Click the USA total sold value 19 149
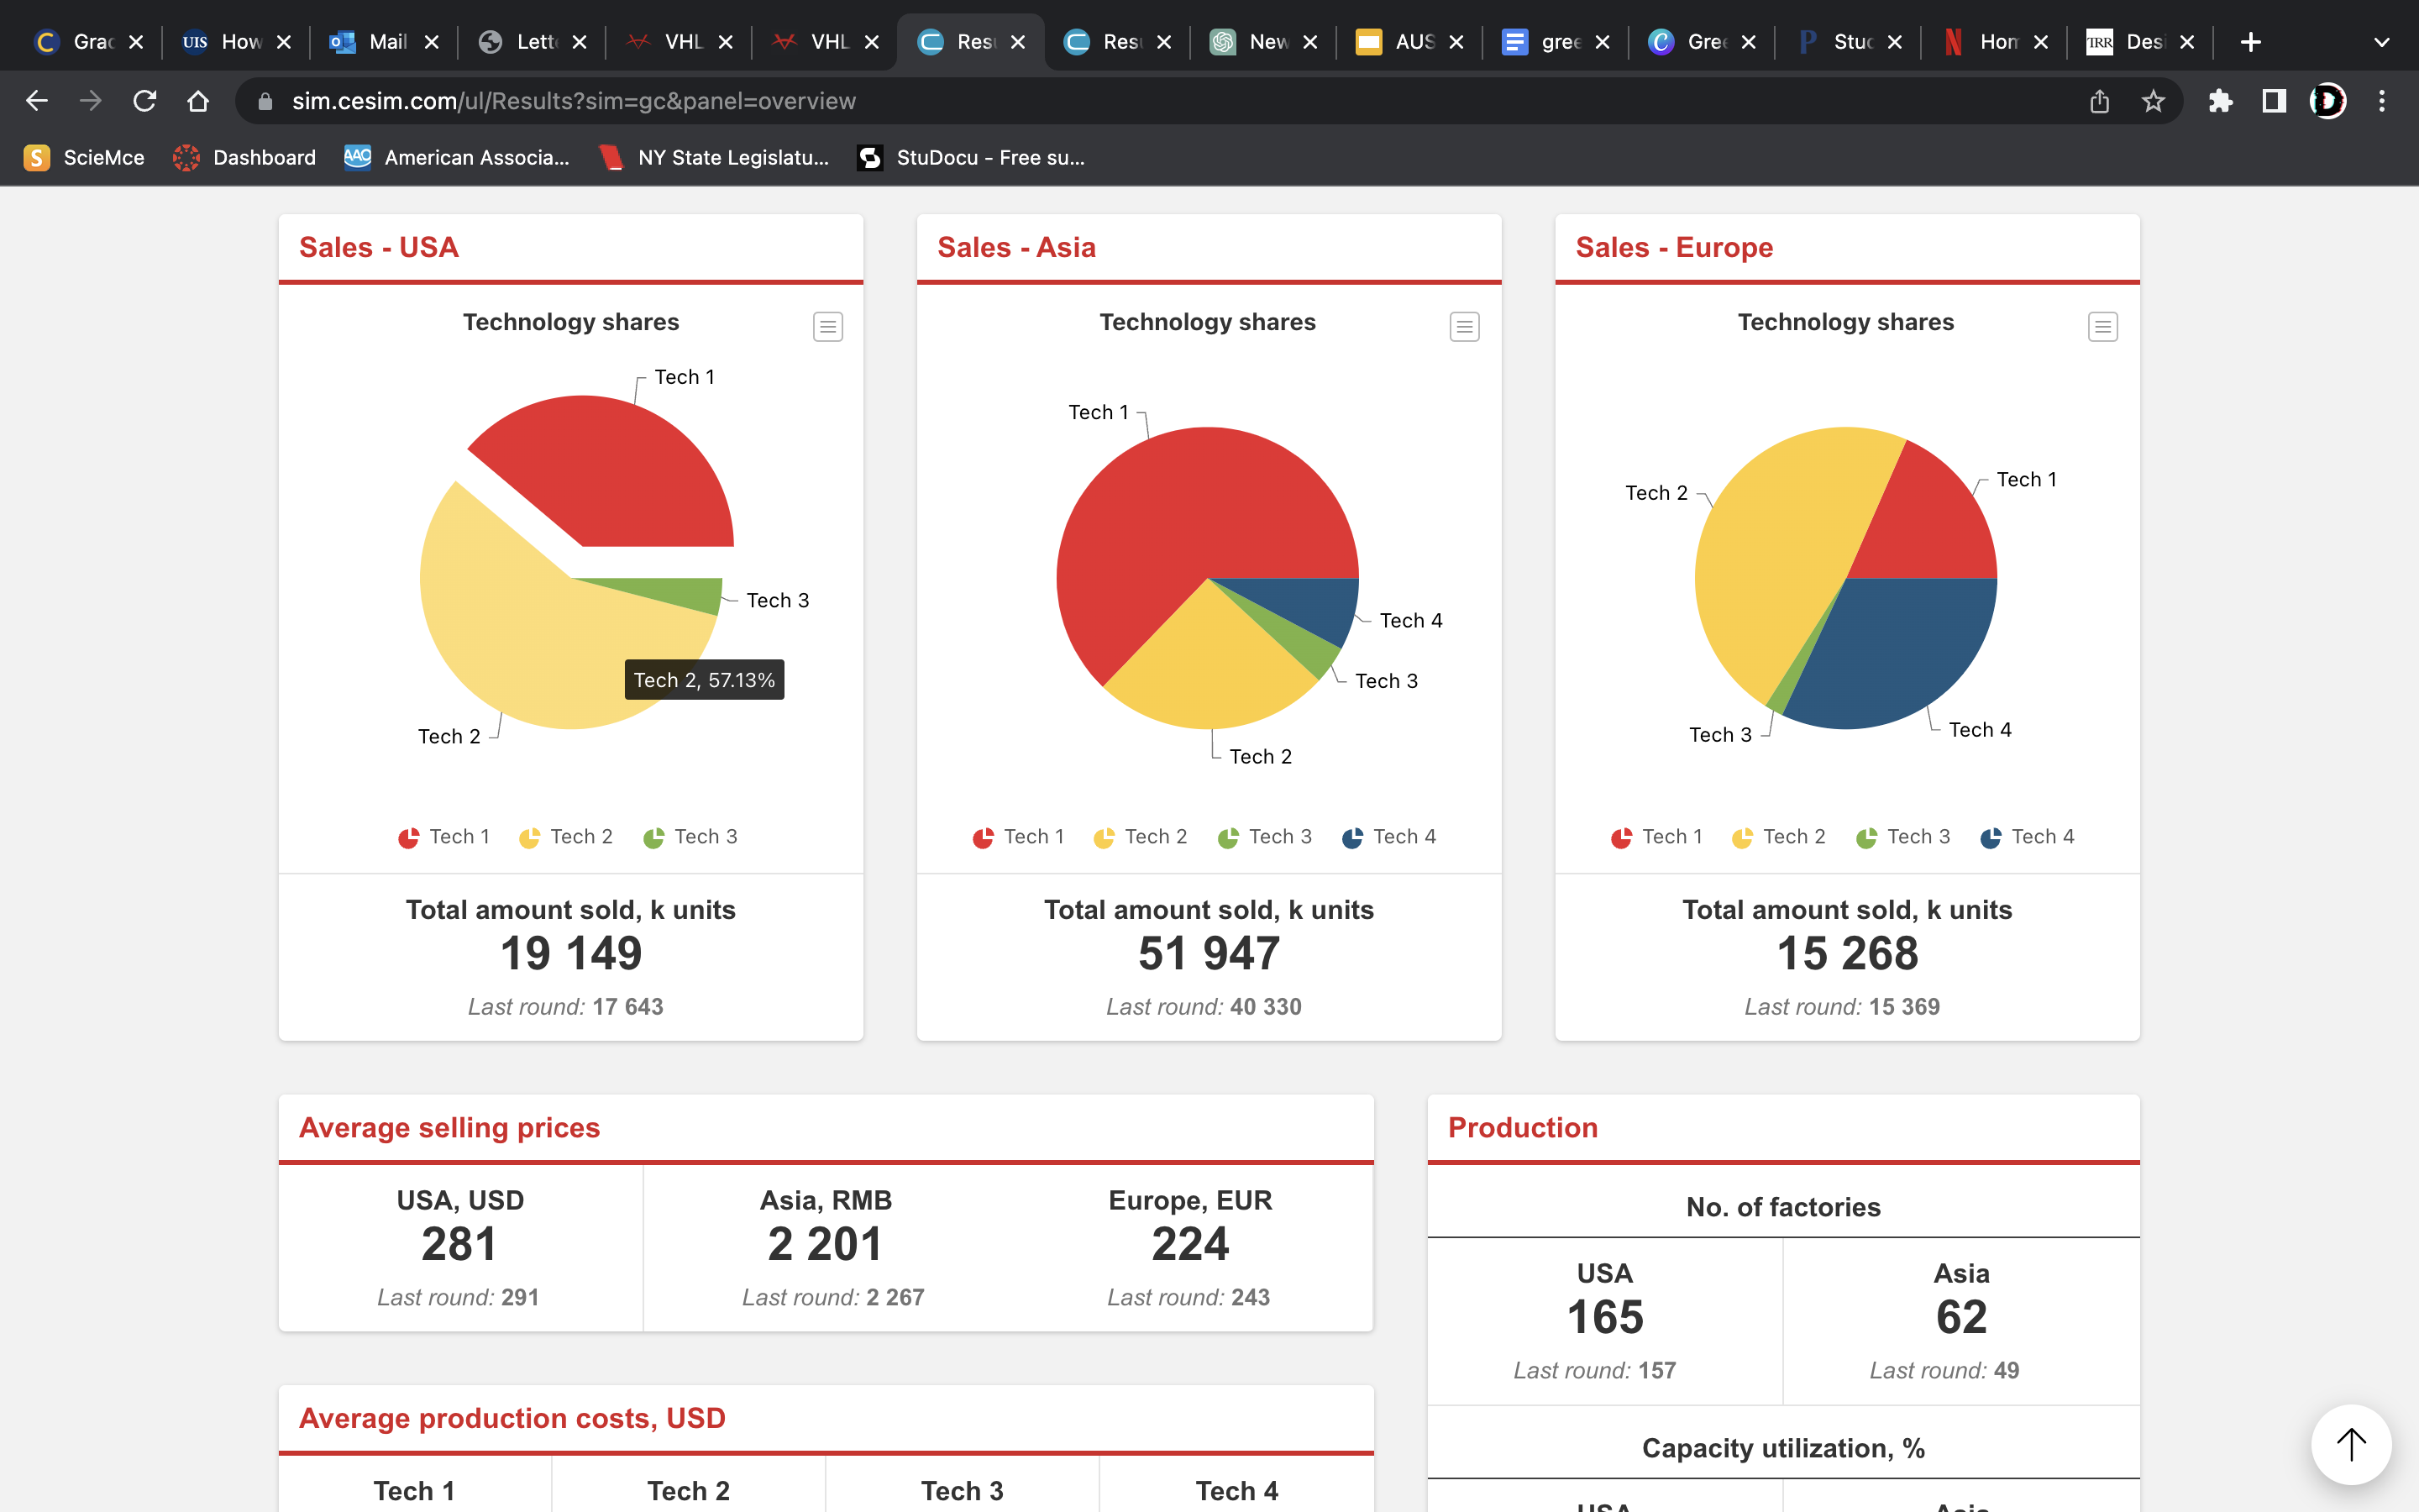Image resolution: width=2419 pixels, height=1512 pixels. click(571, 953)
